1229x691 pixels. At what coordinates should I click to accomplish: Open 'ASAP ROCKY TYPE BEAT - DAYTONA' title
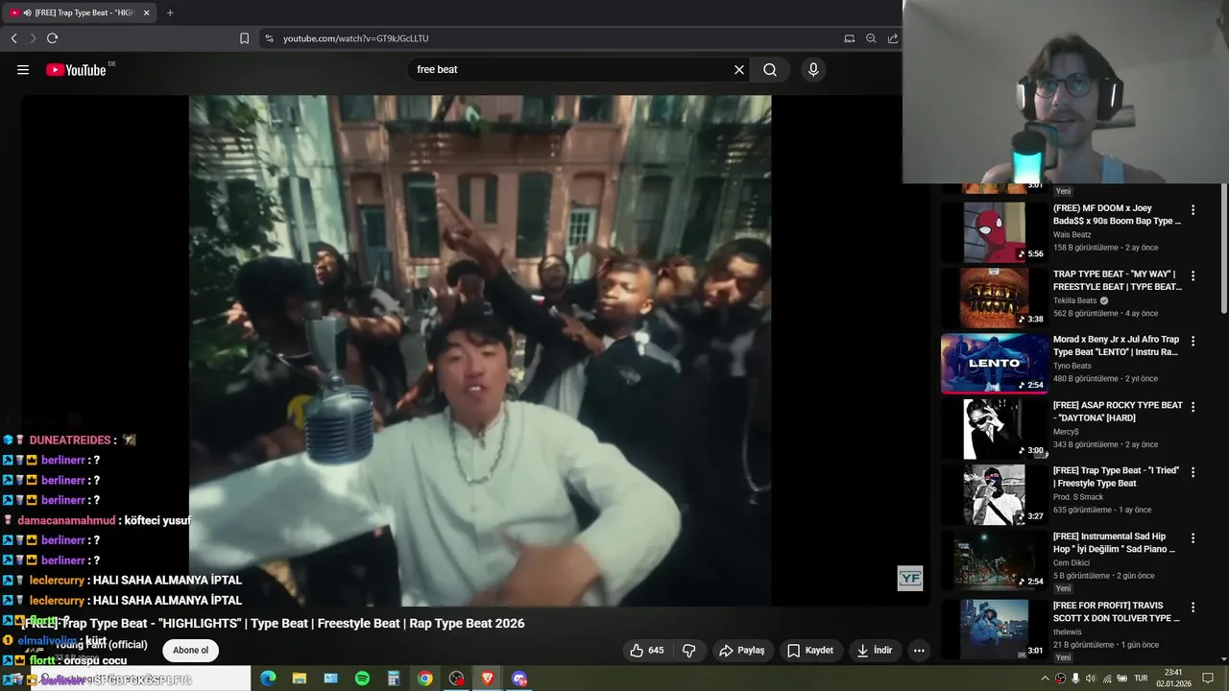click(1118, 412)
